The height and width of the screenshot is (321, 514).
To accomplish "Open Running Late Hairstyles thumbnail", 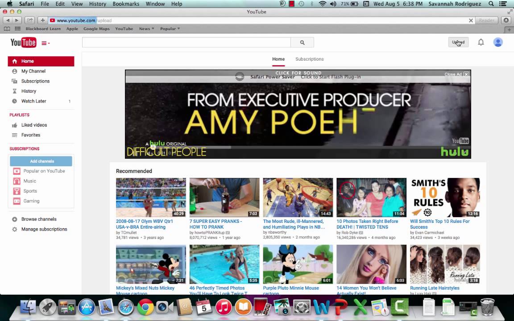I will pos(445,264).
